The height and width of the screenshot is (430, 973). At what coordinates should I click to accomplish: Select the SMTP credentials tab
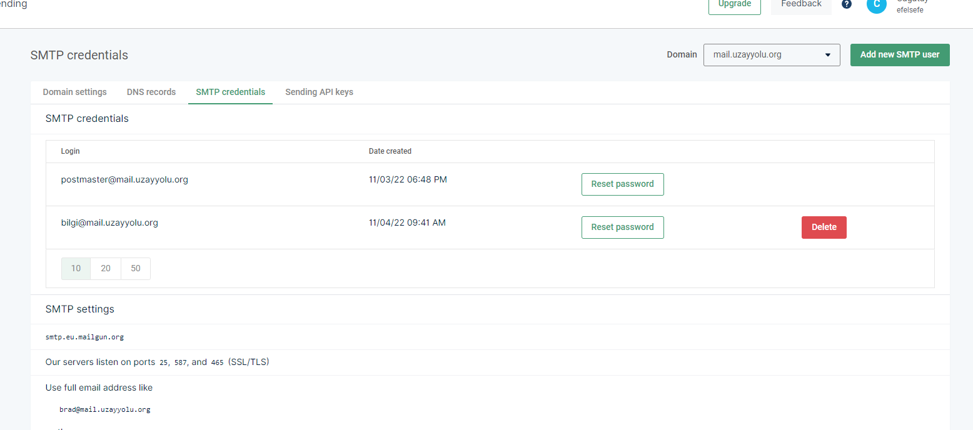230,92
